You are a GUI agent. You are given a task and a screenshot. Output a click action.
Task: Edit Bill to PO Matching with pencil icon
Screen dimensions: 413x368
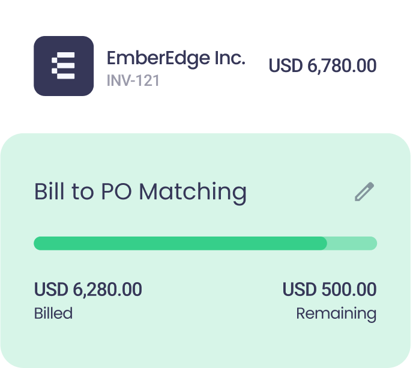(364, 192)
